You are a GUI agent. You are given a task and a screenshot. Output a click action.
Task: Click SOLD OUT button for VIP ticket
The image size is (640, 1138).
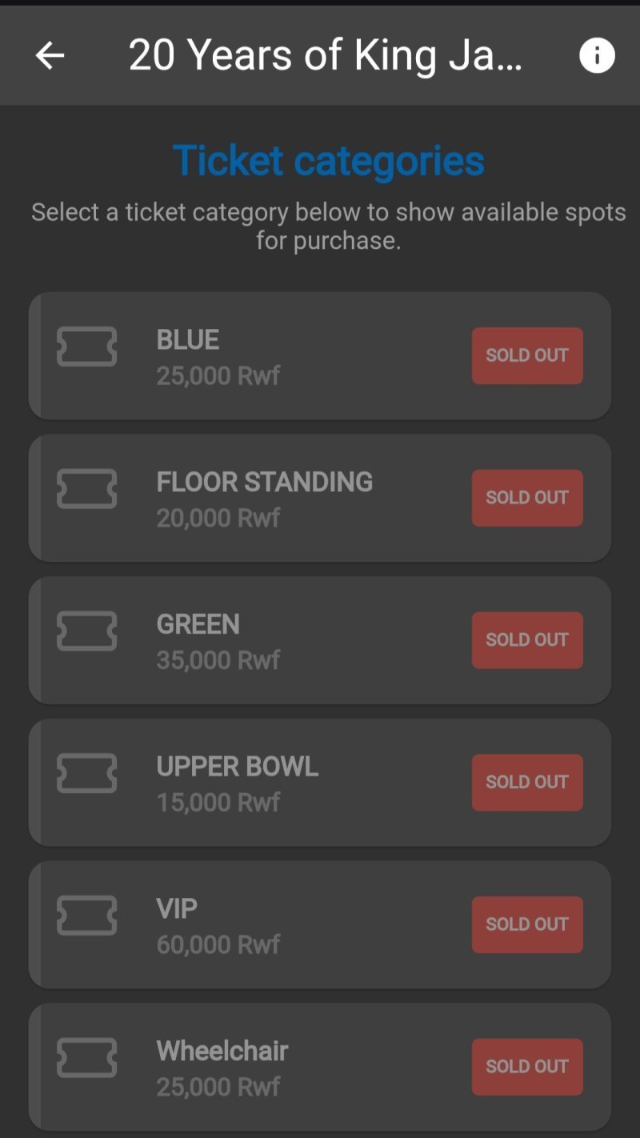[x=527, y=924]
